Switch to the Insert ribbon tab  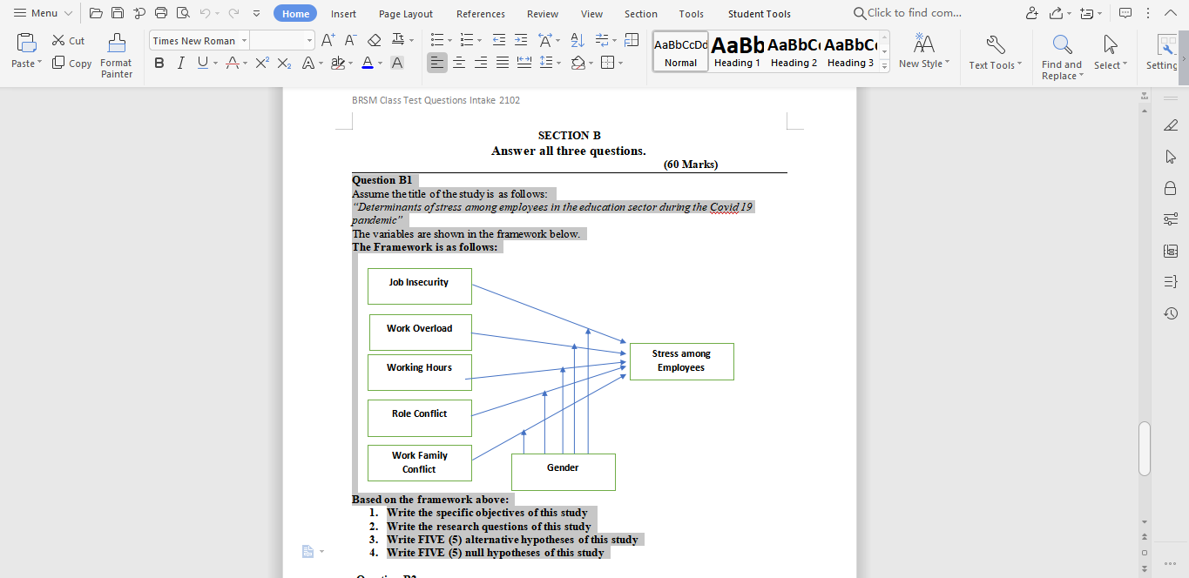tap(343, 13)
